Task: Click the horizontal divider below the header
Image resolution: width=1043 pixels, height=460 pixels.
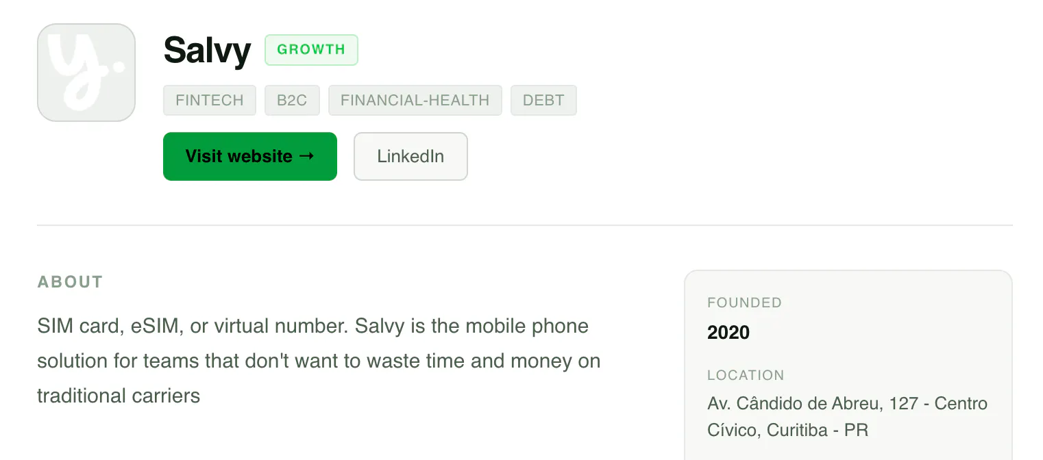Action: point(525,225)
